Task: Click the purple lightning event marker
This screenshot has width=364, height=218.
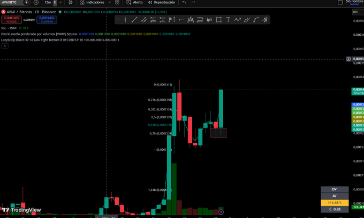Action: [x=221, y=212]
